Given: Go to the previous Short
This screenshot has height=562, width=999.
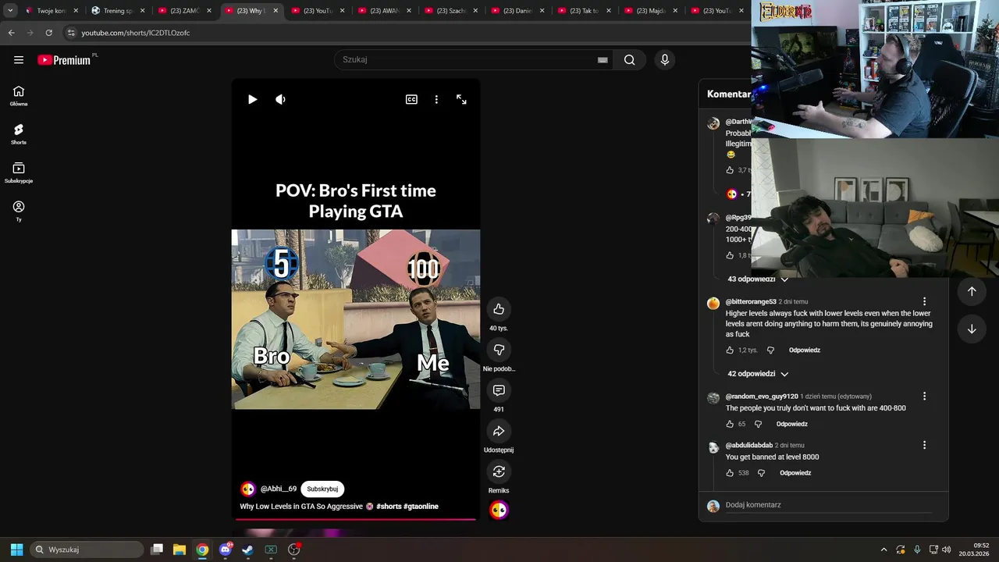Looking at the screenshot, I should tap(972, 291).
